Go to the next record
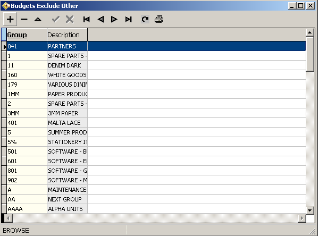This screenshot has height=236, width=319. [x=114, y=19]
